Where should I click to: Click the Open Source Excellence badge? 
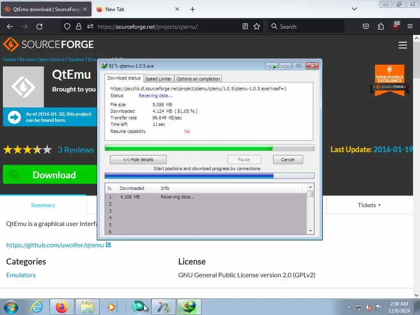pos(390,80)
